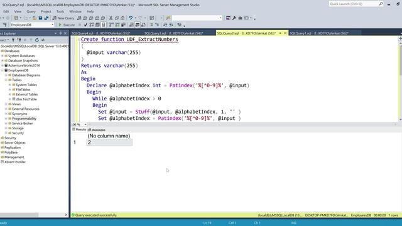Image resolution: width=402 pixels, height=226 pixels.
Task: Select Results to Text icon
Action: pyautogui.click(x=131, y=25)
